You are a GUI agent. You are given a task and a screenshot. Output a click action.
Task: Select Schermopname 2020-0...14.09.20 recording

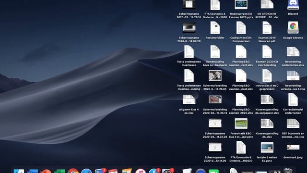(x=189, y=28)
